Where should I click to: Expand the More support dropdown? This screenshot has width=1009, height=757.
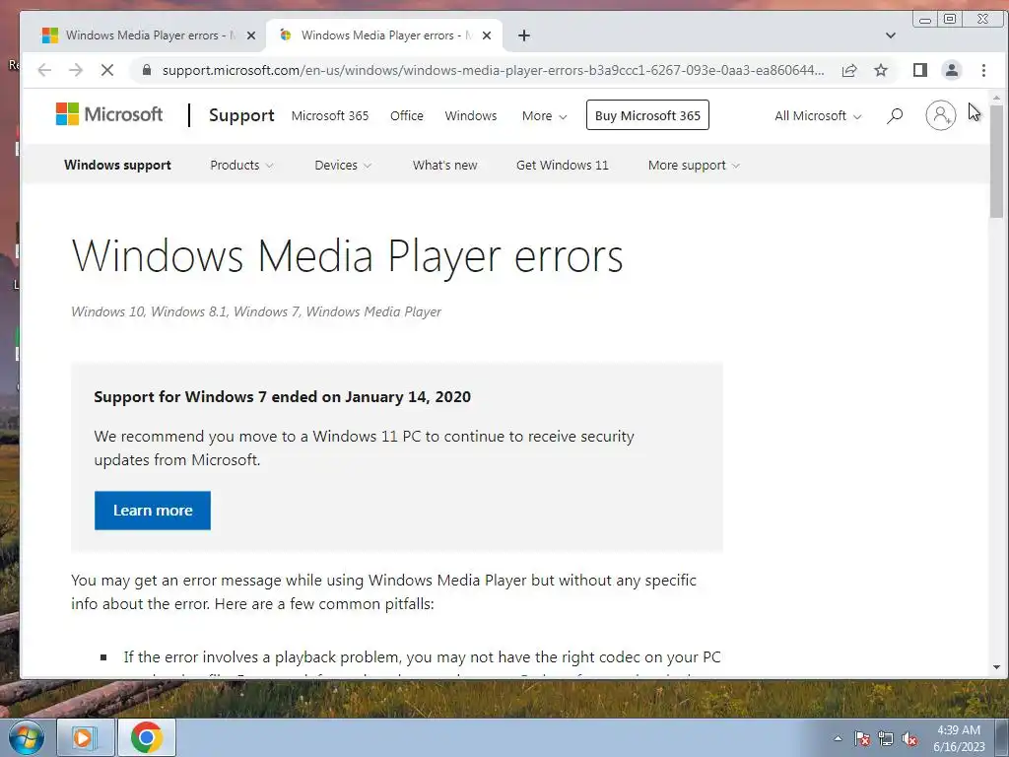[x=694, y=165]
